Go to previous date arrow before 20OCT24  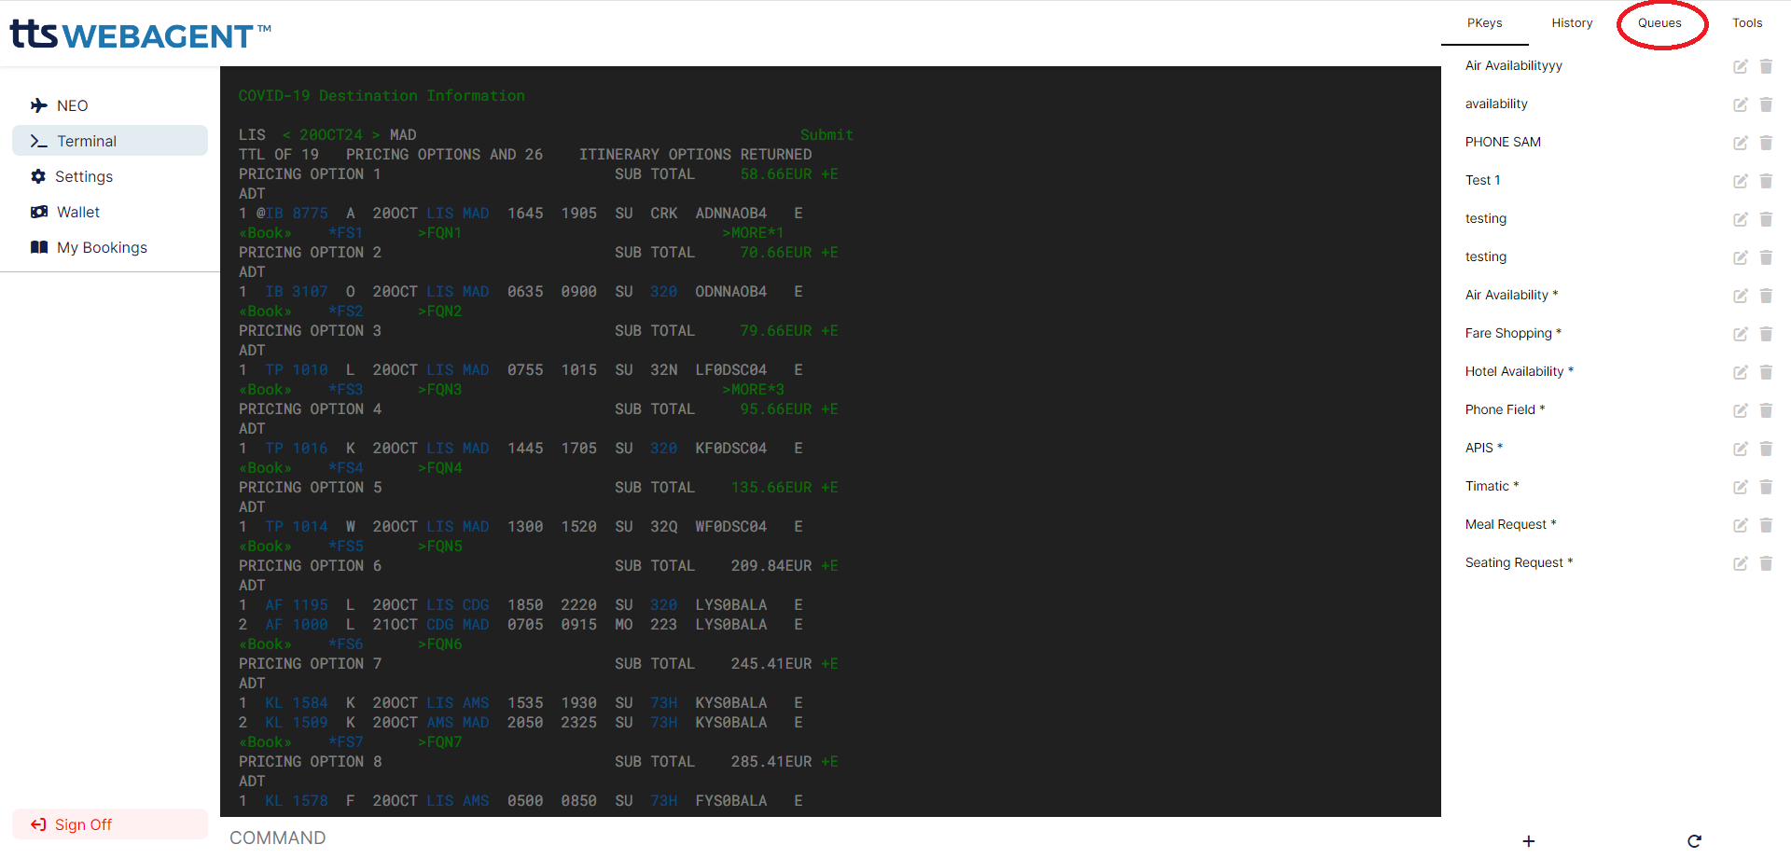pos(286,135)
